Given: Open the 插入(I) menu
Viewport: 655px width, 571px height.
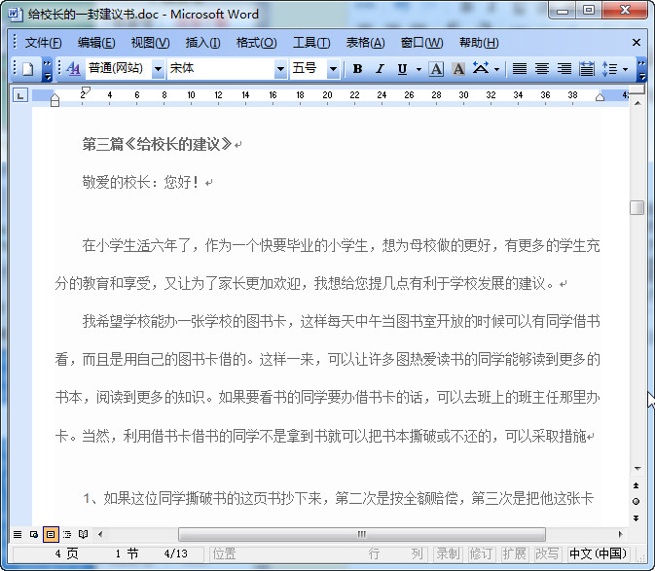Looking at the screenshot, I should 202,43.
